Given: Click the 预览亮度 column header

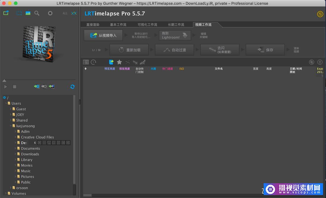Looking at the screenshot, I should 109,69.
